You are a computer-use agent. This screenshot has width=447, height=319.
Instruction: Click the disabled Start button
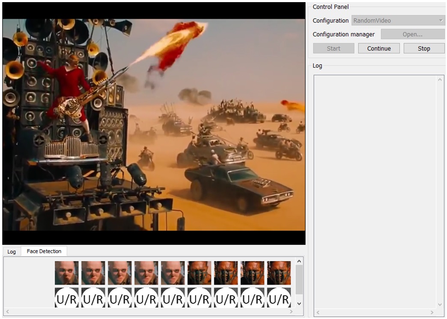[334, 48]
